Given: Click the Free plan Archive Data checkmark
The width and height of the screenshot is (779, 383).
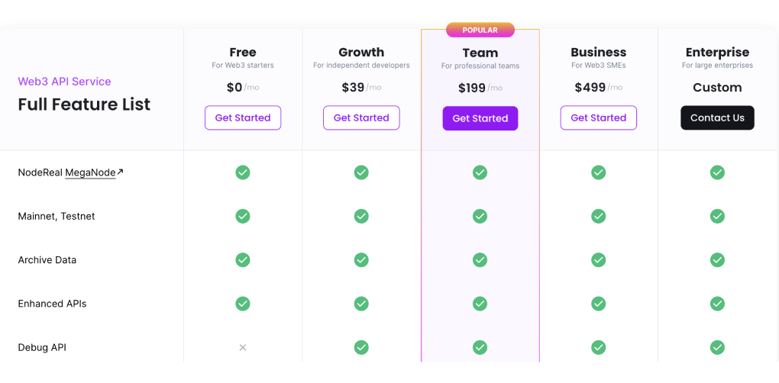Looking at the screenshot, I should coord(243,260).
